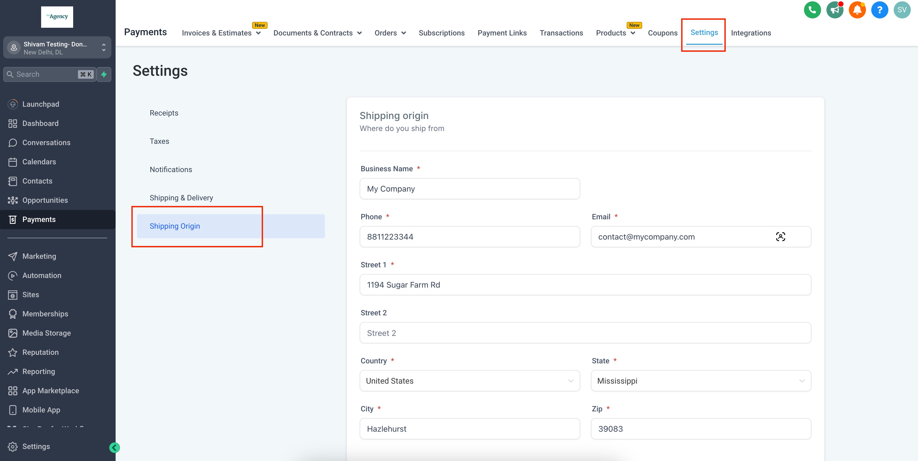Viewport: 918px width, 461px height.
Task: Collapse sidebar with green arrow button
Action: (x=114, y=447)
